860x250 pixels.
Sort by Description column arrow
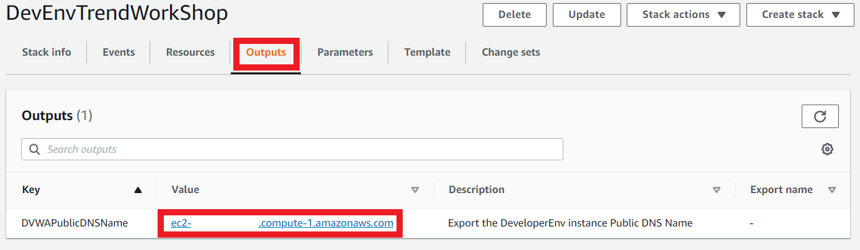(x=717, y=190)
